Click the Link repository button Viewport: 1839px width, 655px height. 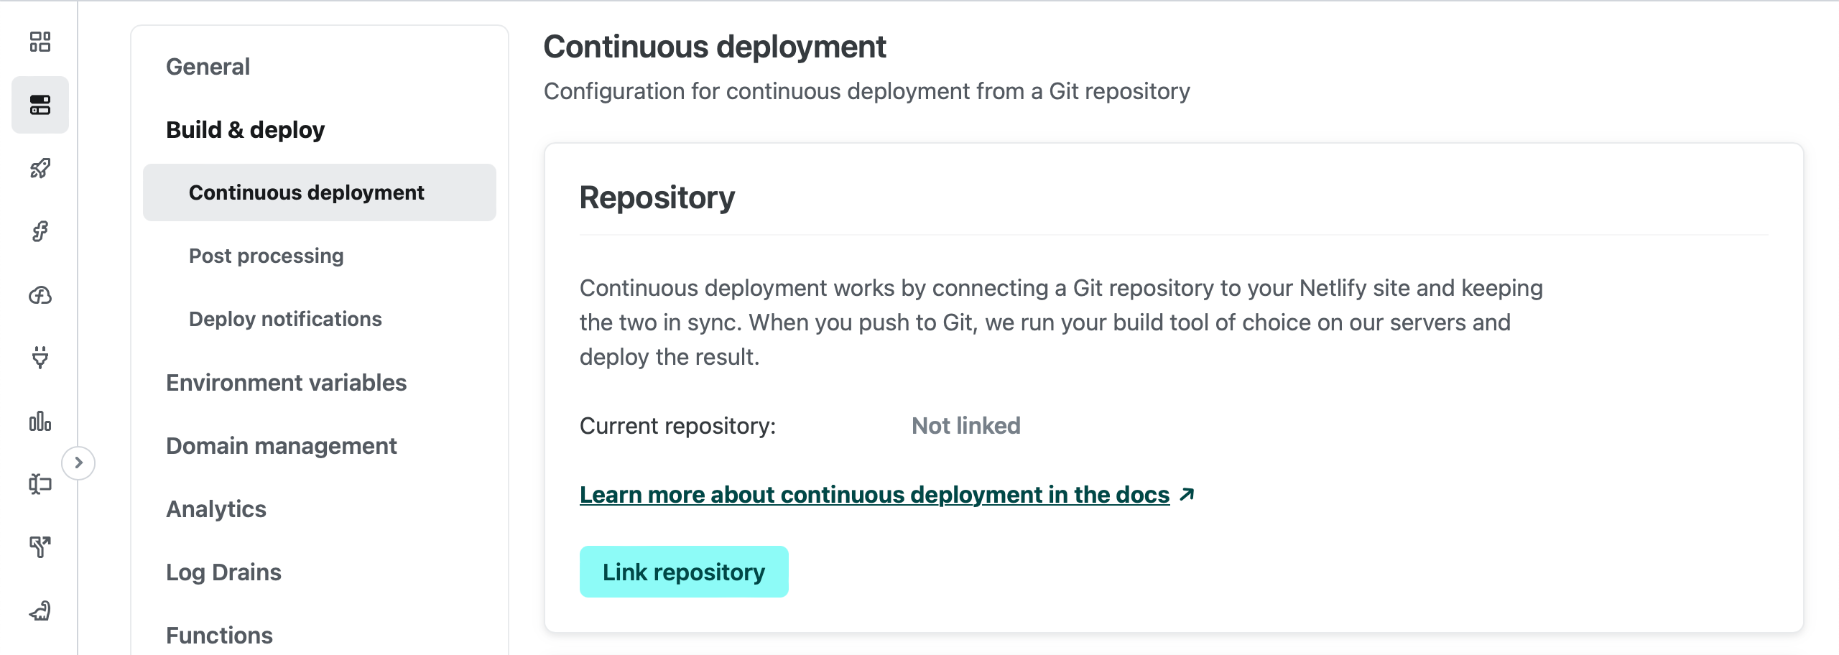click(683, 572)
